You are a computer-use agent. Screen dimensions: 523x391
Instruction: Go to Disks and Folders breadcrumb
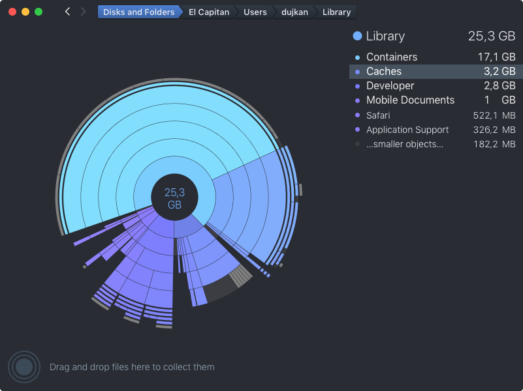pyautogui.click(x=138, y=12)
